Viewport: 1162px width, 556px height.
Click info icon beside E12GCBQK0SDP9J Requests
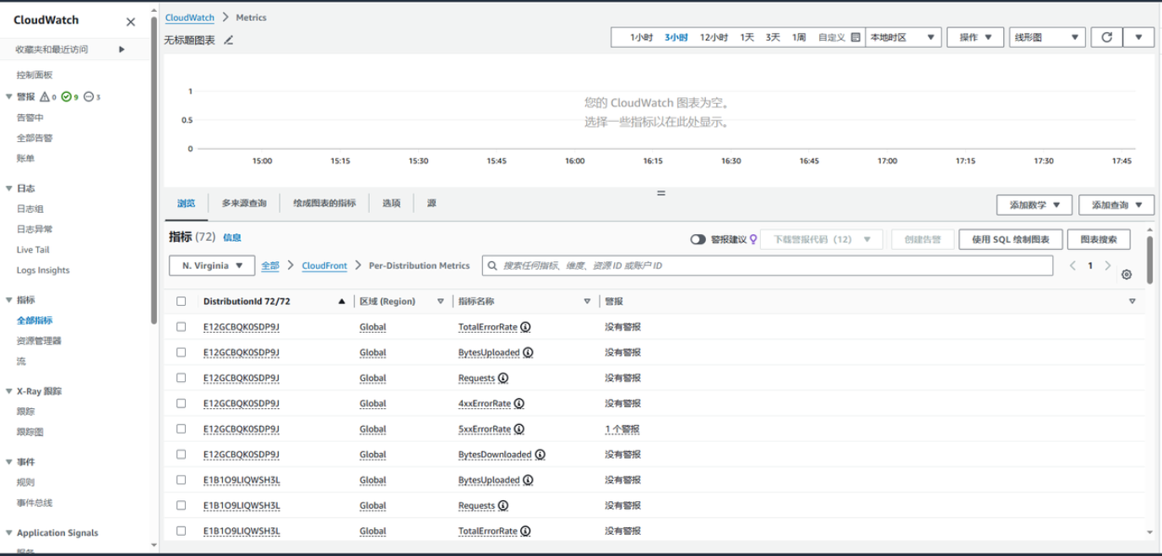(x=503, y=378)
